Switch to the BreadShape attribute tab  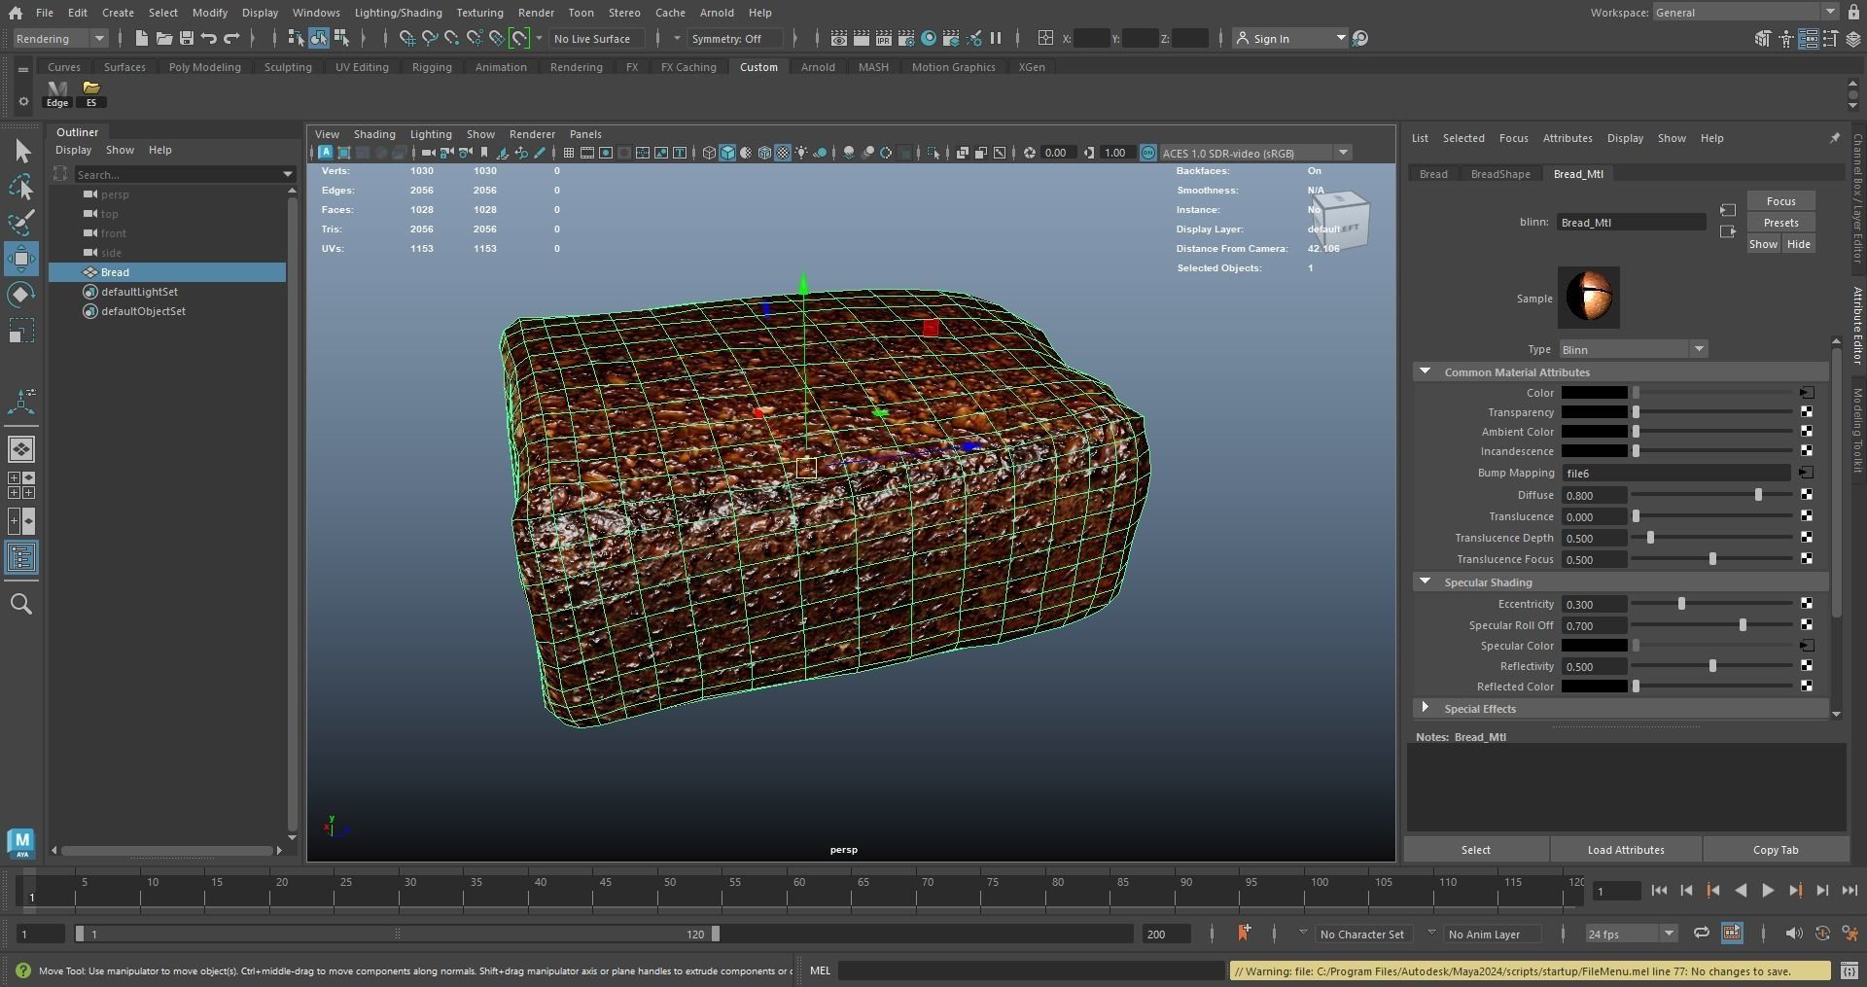coord(1500,174)
